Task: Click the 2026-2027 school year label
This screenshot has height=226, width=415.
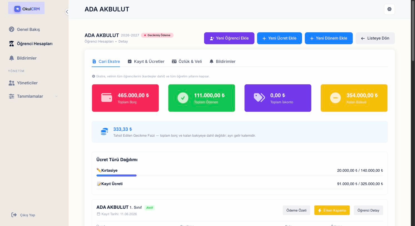Action: 130,35
